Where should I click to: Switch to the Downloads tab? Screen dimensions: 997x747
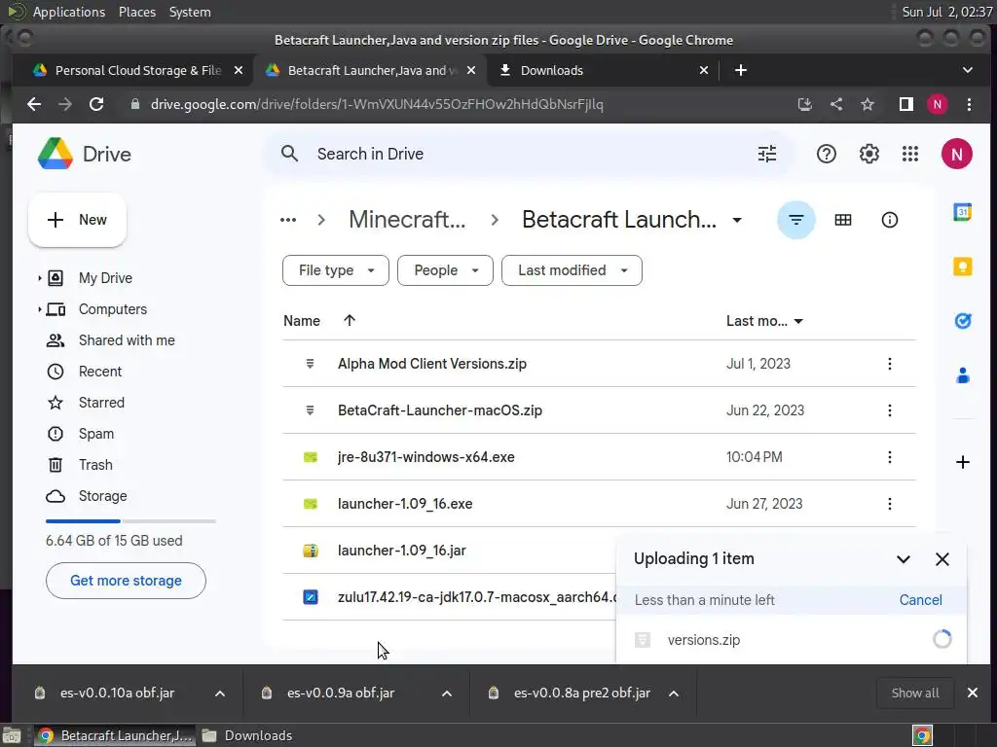[603, 70]
